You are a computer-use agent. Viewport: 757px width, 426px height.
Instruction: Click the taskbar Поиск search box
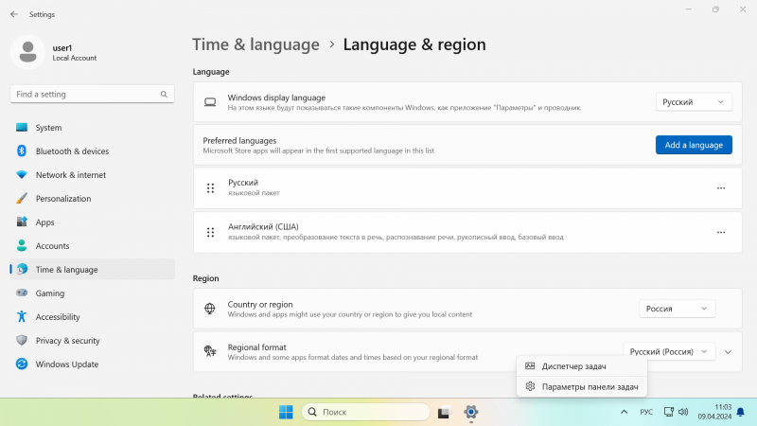(x=366, y=412)
